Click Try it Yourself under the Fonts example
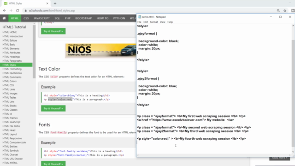295x166 pixels. [x=53, y=164]
